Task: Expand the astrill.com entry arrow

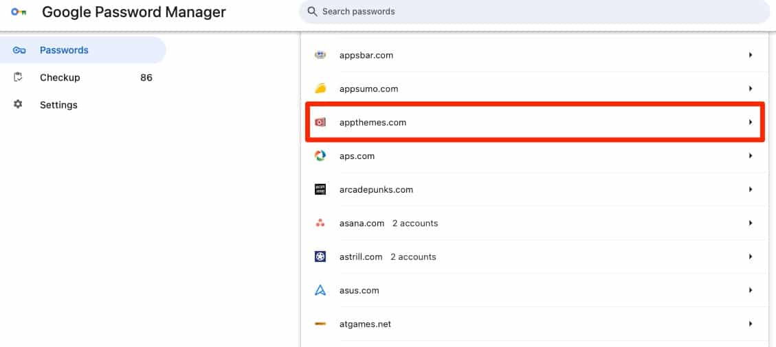Action: (x=751, y=256)
